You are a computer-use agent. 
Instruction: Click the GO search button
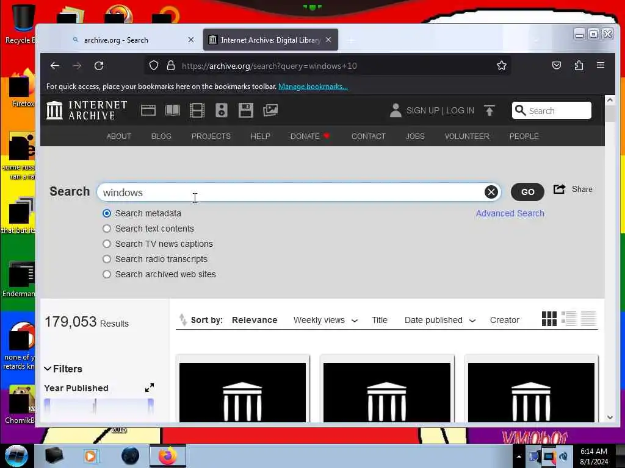coord(527,192)
